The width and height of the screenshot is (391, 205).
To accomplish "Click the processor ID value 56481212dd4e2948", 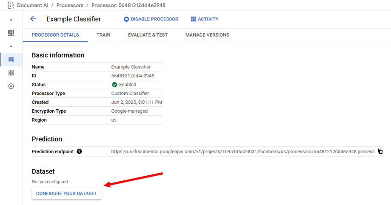I will coord(133,76).
